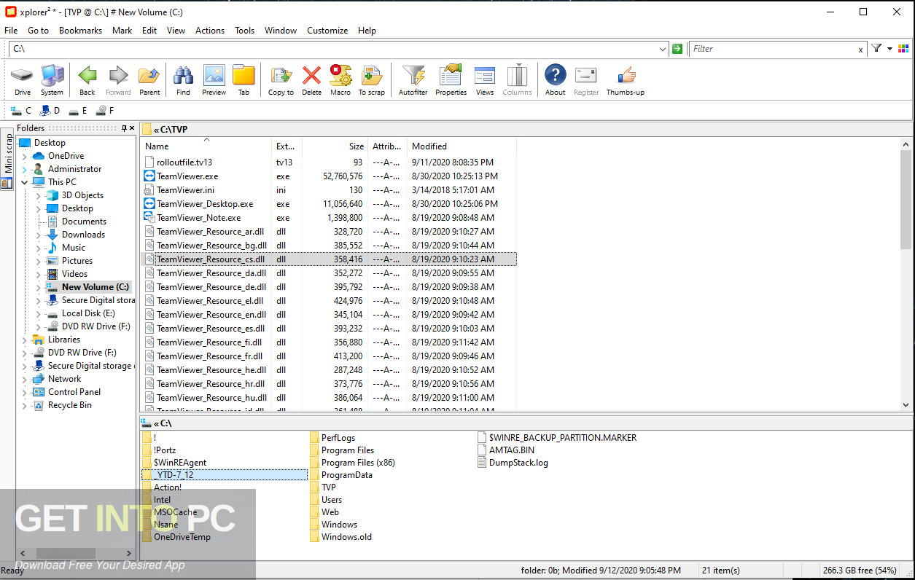Select the Program Files folder in lower pane
Viewport: 915px width, 580px height.
tap(347, 450)
